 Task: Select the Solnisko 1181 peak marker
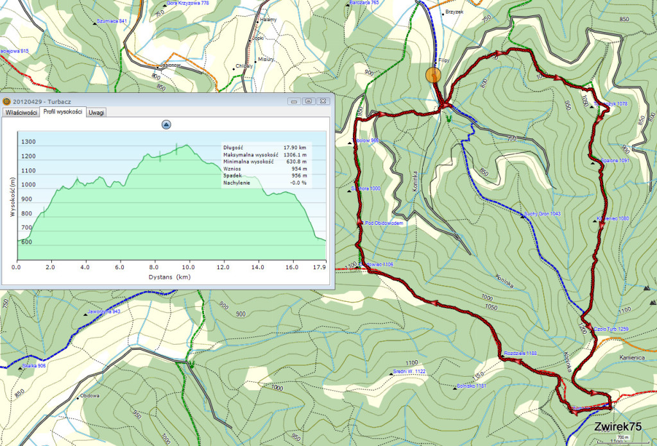[454, 387]
